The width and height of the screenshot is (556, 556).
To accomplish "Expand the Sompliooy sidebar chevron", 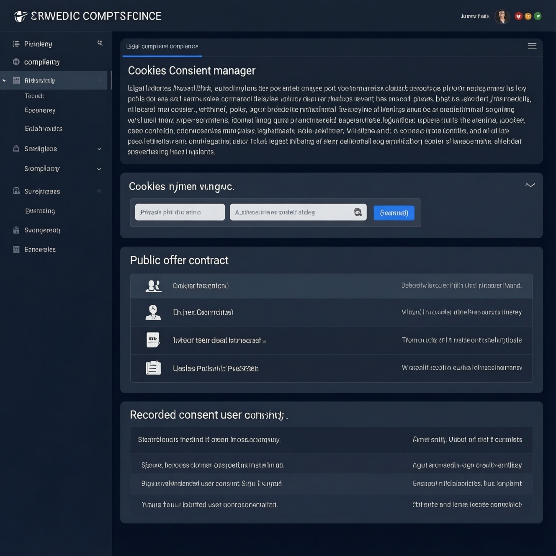I will click(99, 169).
